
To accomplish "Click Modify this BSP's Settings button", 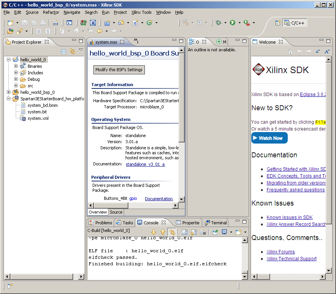I will pos(119,70).
